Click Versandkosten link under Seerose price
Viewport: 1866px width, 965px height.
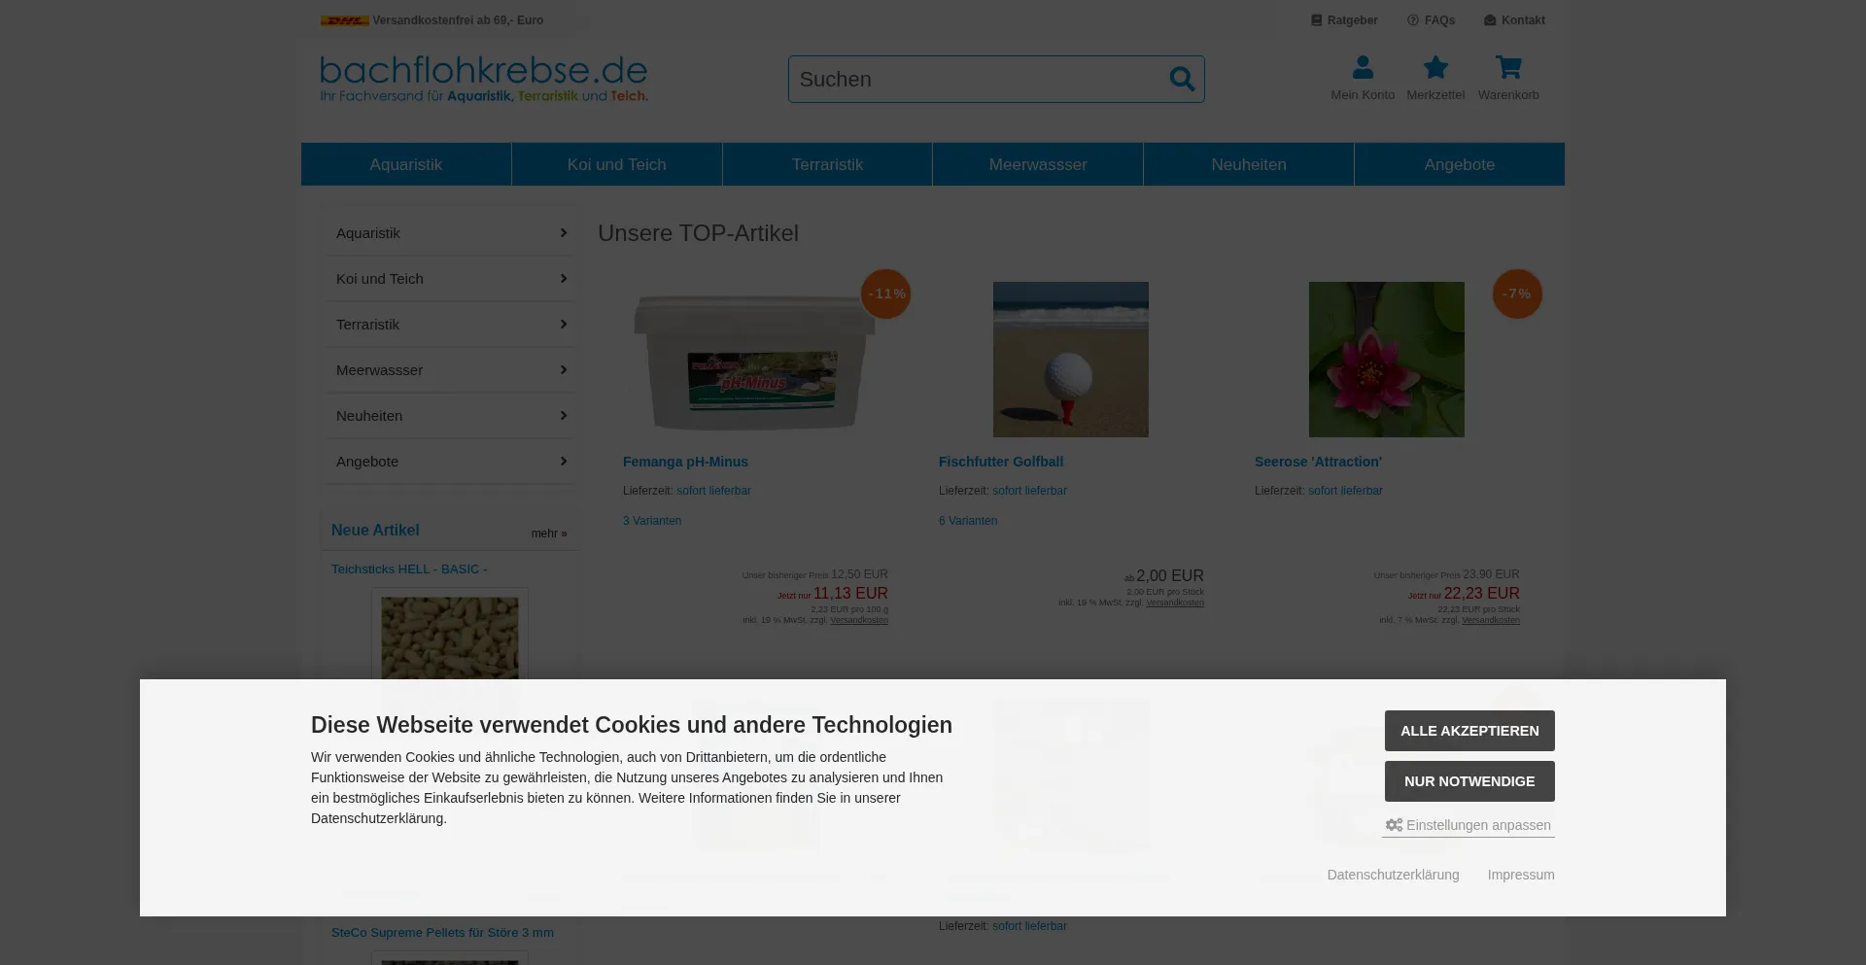click(1491, 620)
